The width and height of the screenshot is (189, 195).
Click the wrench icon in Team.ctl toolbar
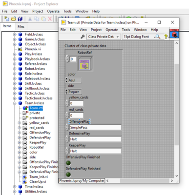[x=83, y=37]
